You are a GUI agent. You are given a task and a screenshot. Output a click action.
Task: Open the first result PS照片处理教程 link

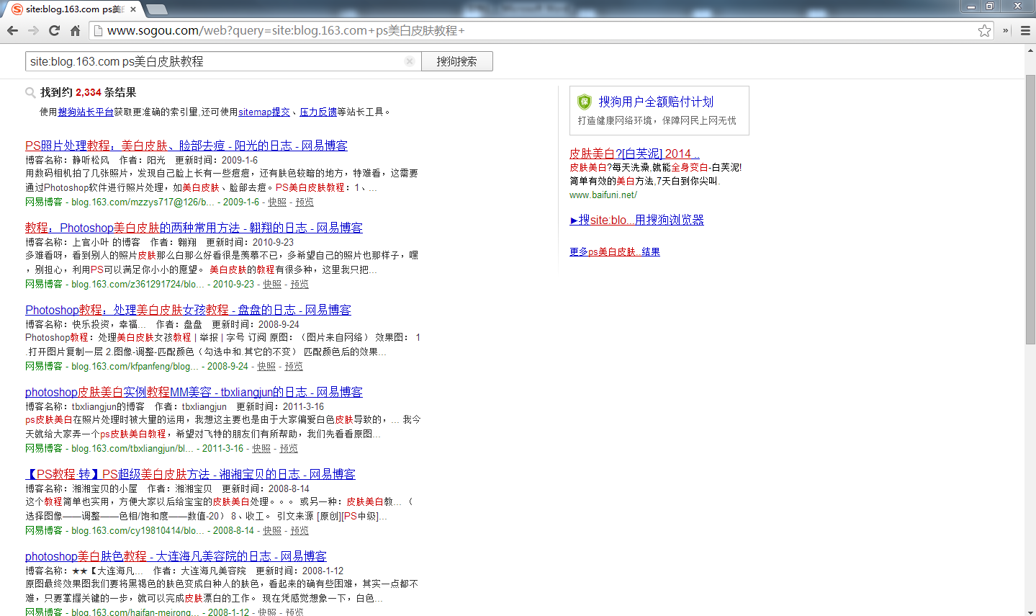point(186,146)
